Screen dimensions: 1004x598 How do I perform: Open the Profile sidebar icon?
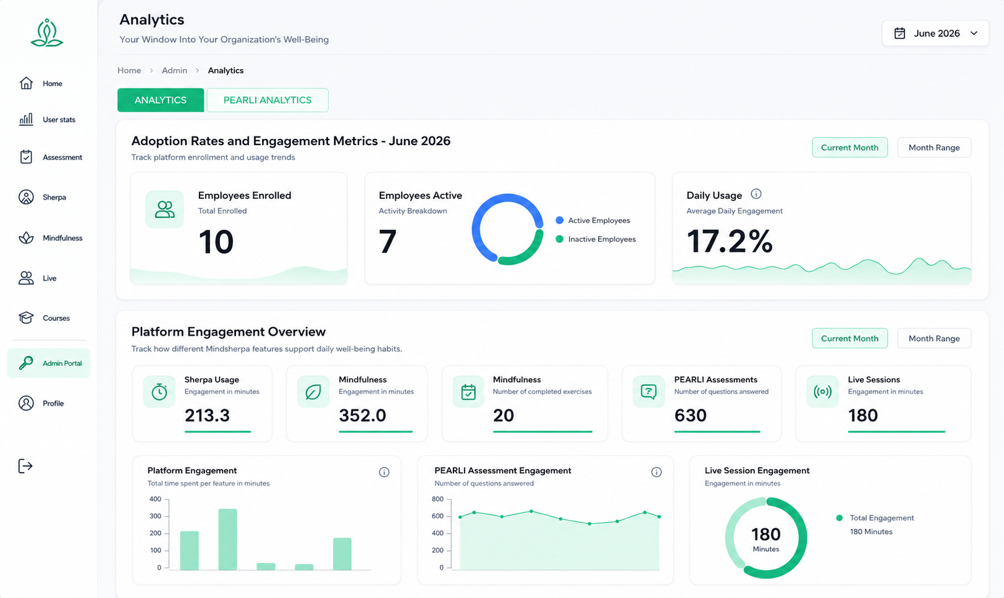coord(26,403)
